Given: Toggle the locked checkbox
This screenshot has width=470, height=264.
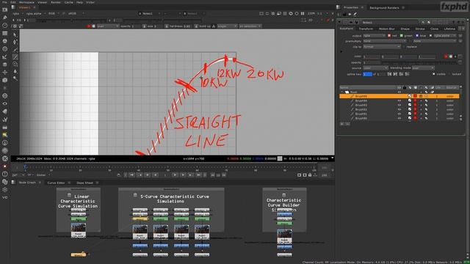Looking at the screenshot, I should coord(449,74).
